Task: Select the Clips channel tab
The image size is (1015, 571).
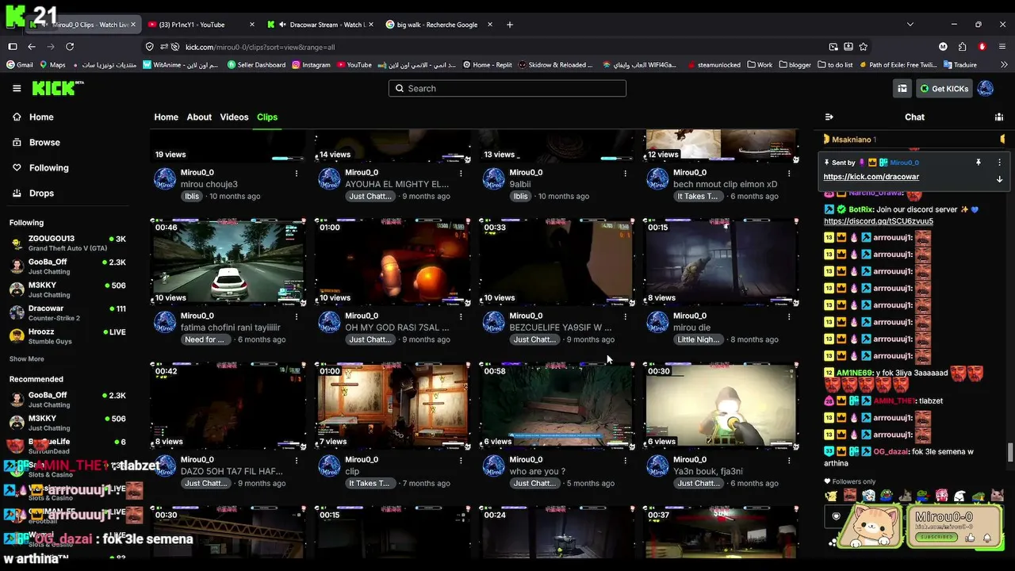Action: pyautogui.click(x=267, y=117)
